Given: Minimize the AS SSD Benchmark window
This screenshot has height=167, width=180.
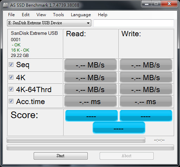Looking at the screenshot, I should point(147,4).
